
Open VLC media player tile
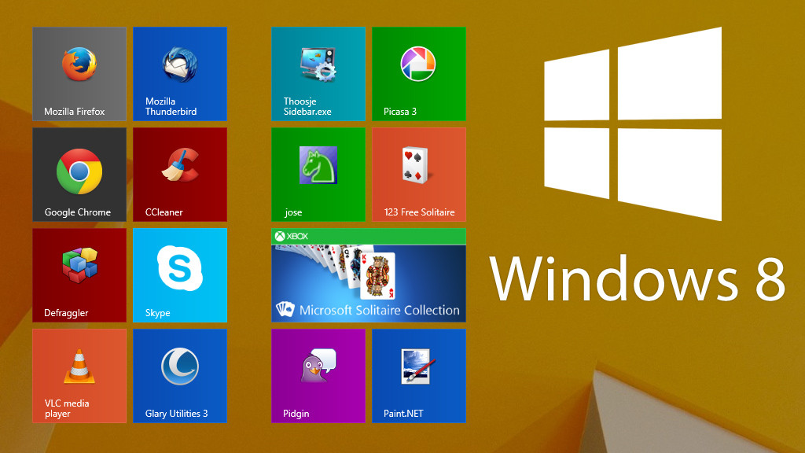pyautogui.click(x=79, y=376)
